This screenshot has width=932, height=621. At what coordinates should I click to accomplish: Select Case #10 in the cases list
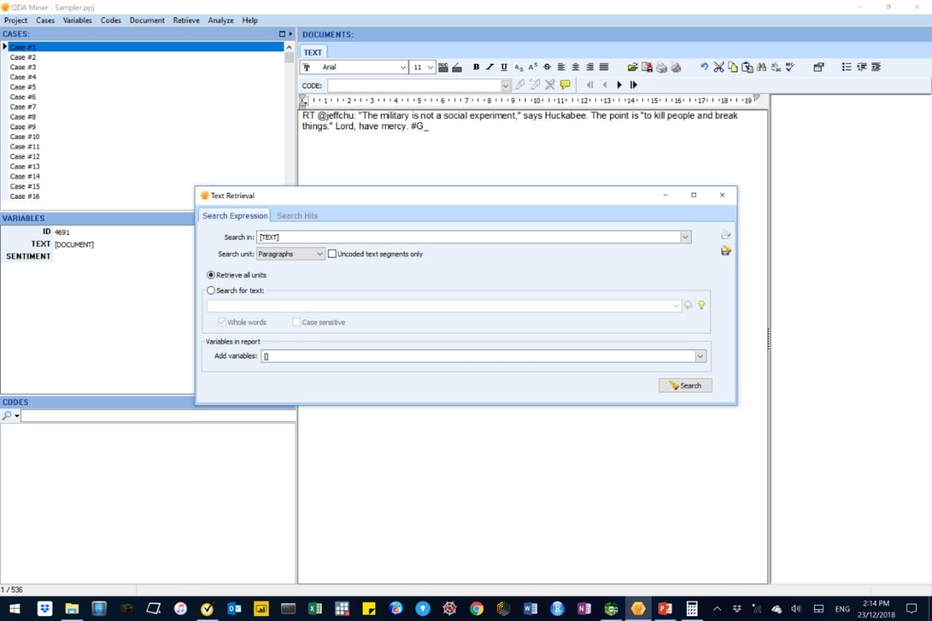pos(24,136)
